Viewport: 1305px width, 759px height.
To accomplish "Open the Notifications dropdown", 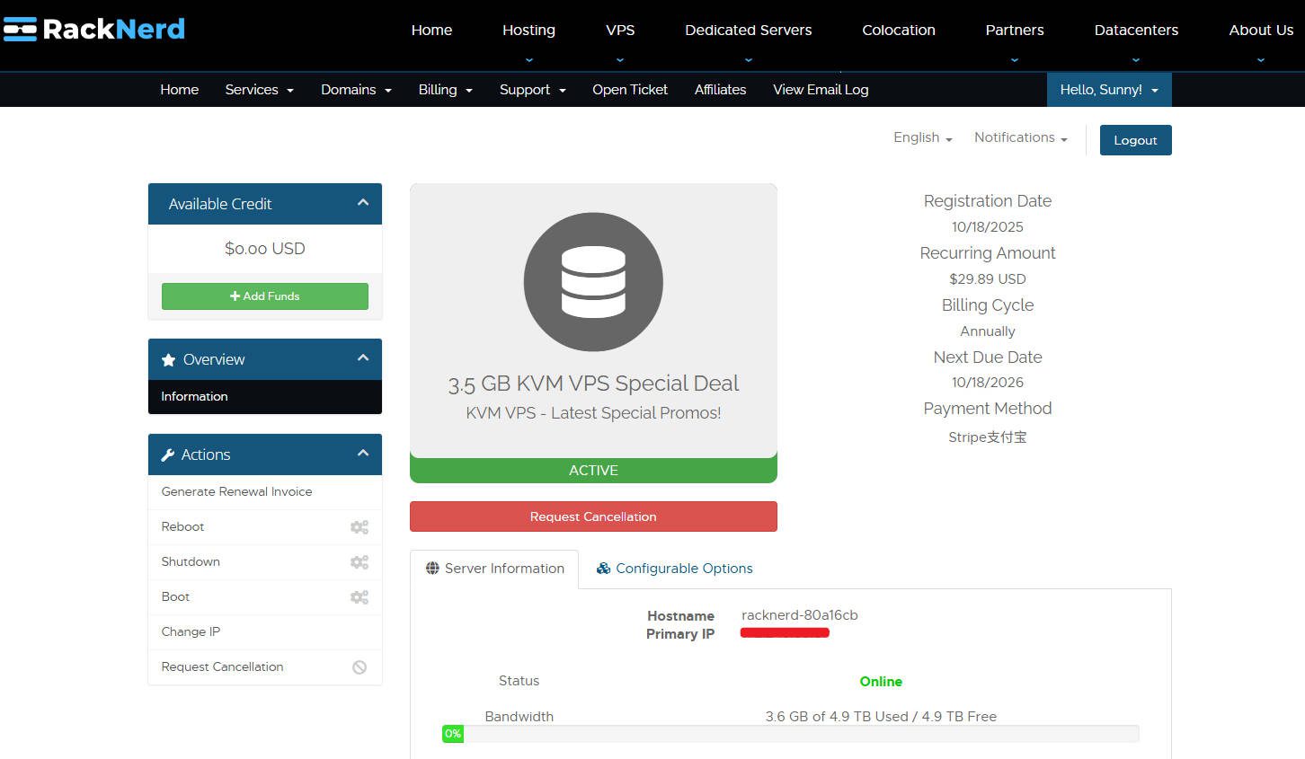I will coord(1020,137).
